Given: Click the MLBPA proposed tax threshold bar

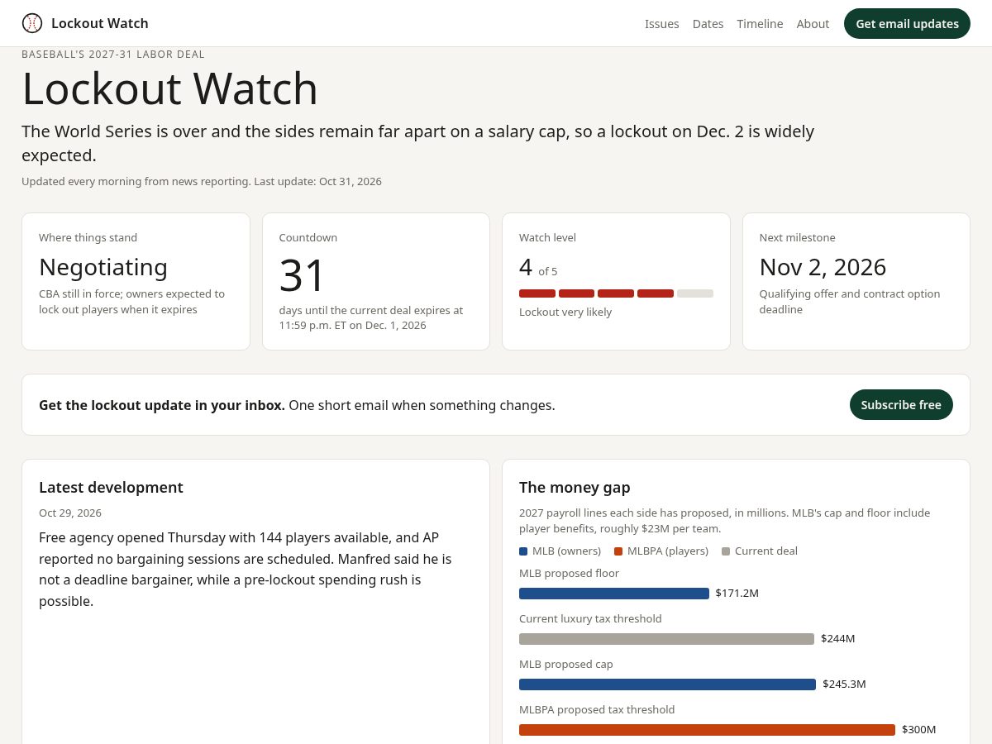Looking at the screenshot, I should click(707, 730).
